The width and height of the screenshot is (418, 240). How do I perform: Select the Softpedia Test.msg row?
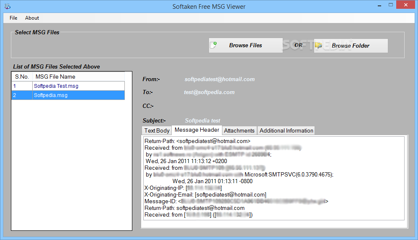(x=68, y=86)
